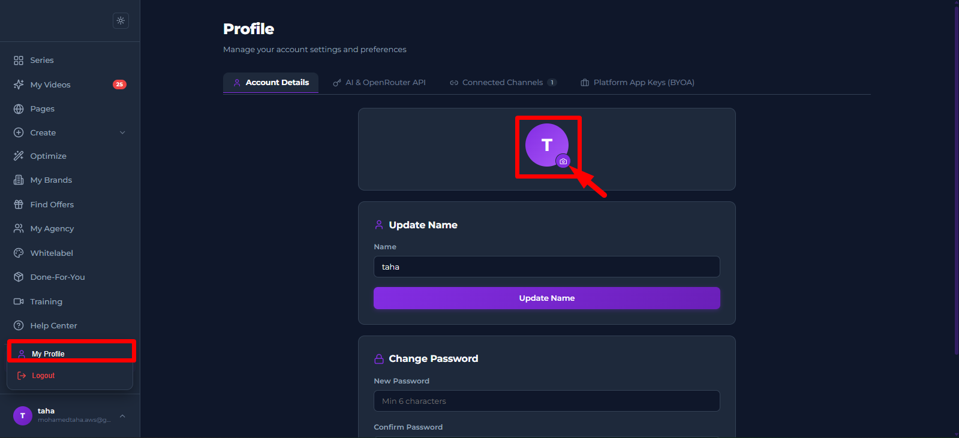Focus the New Password field
This screenshot has height=438, width=959.
[547, 401]
